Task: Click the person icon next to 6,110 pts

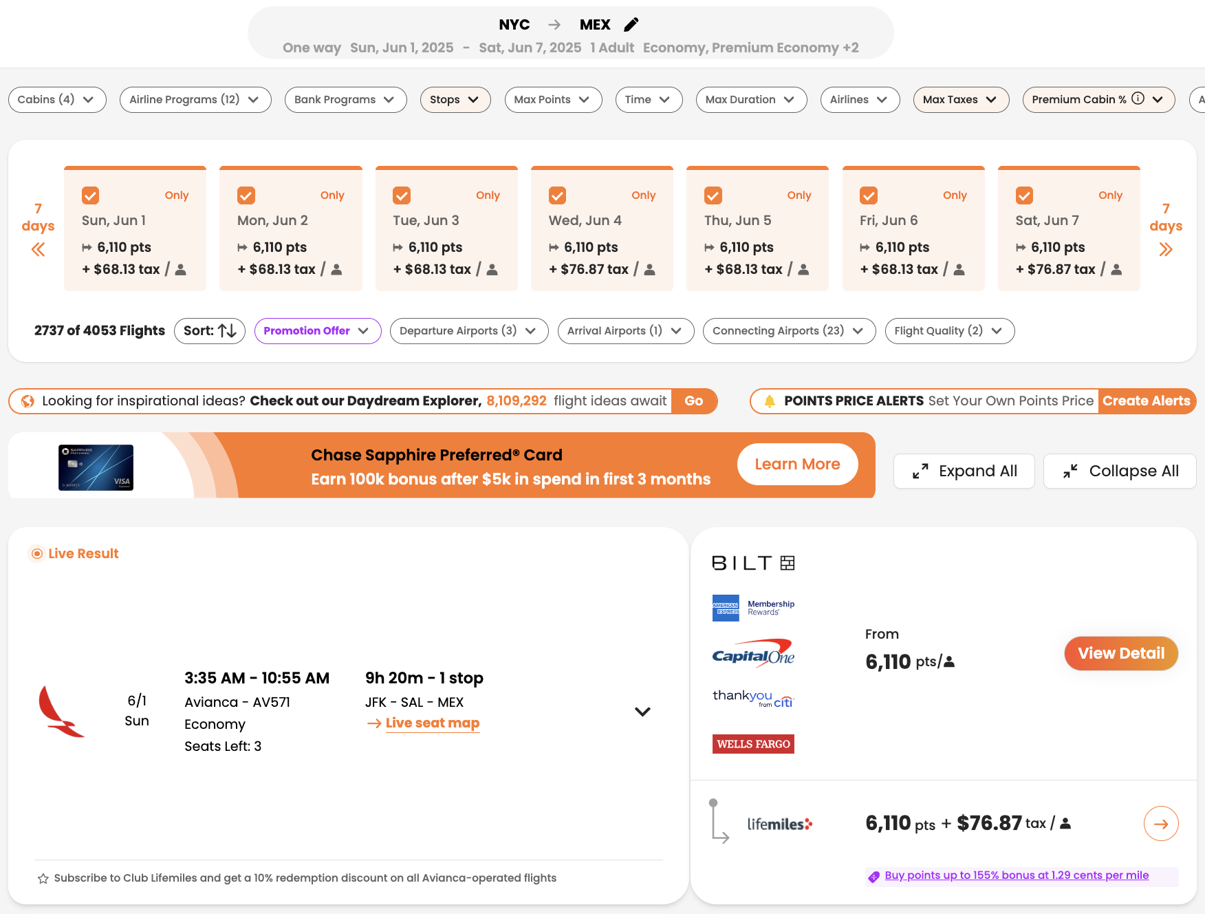Action: point(949,662)
